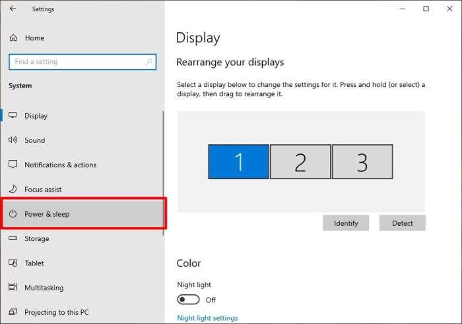The width and height of the screenshot is (462, 324).
Task: Click the Display monitor icon
Action: pyautogui.click(x=13, y=115)
